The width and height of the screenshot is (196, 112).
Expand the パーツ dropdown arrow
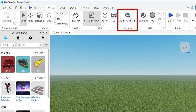pos(105,24)
